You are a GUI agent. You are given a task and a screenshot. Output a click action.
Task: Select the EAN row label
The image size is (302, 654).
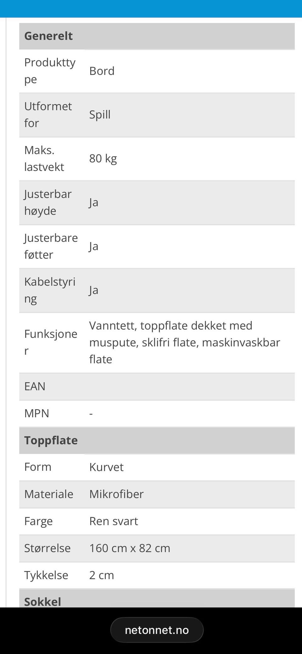[35, 386]
